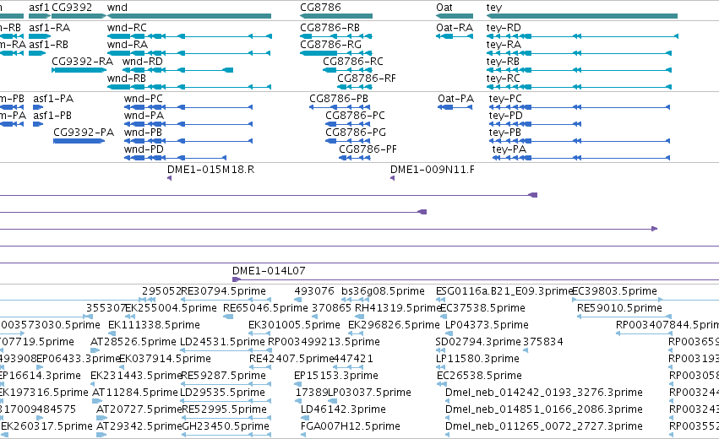This screenshot has width=719, height=439.
Task: Click transcript wnd-RB
Action: tap(126, 79)
